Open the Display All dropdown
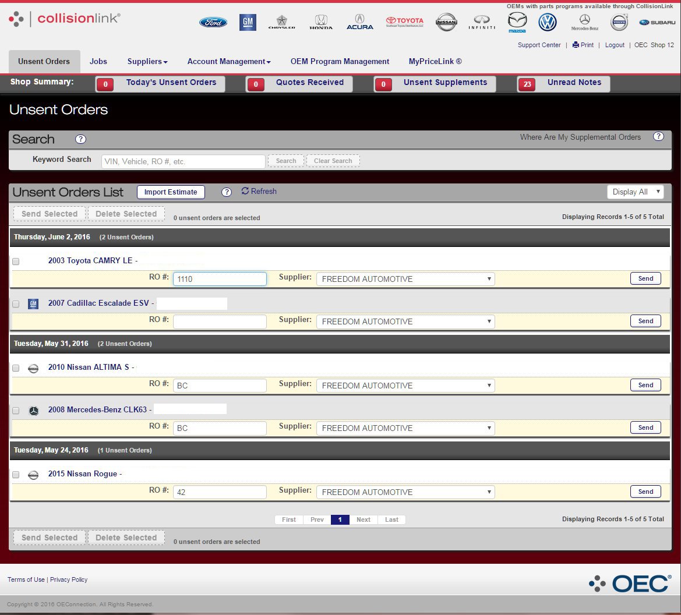Viewport: 681px width, 615px height. pos(635,192)
